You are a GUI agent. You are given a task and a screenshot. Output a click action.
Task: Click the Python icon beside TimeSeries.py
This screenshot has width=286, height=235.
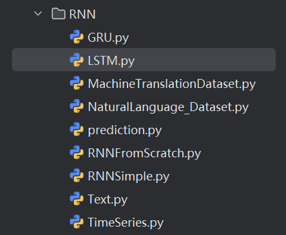pyautogui.click(x=77, y=222)
